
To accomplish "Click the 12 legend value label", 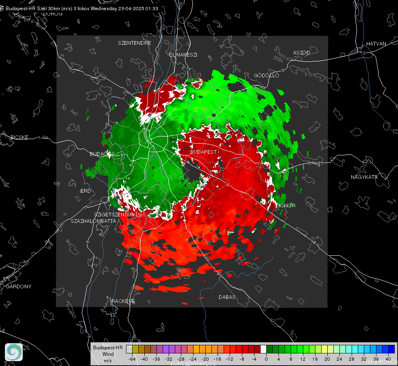I will (x=303, y=359).
